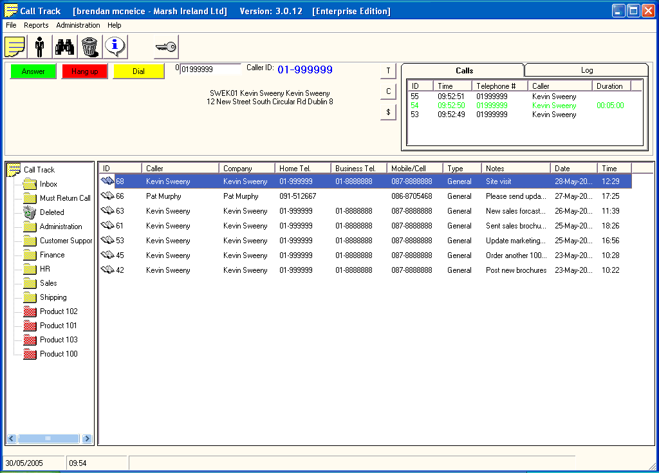Click the Inbox folder icon
The image size is (659, 473).
tap(30, 184)
